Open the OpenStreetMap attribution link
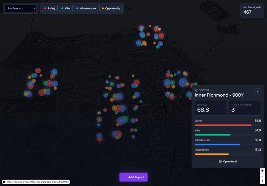 [60, 182]
